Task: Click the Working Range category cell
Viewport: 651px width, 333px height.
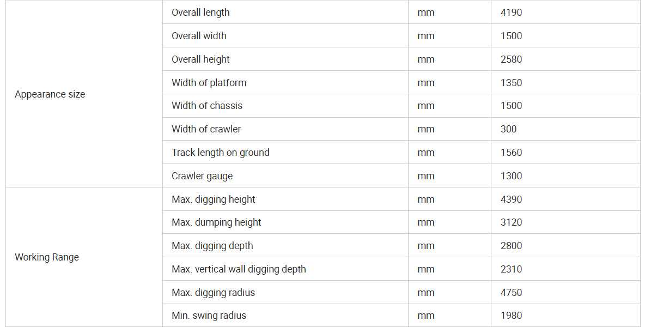Action: point(84,257)
